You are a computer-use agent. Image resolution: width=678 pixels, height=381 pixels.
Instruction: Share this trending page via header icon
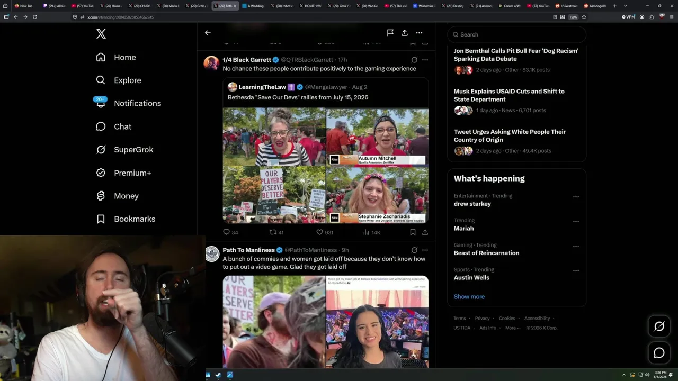tap(405, 33)
